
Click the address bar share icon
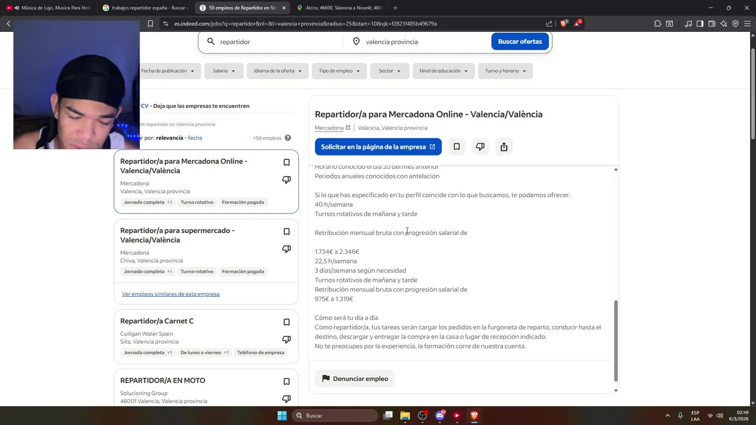[x=549, y=24]
